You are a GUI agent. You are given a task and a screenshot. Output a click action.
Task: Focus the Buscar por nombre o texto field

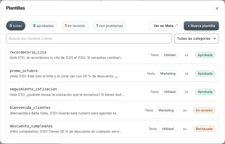click(89, 39)
